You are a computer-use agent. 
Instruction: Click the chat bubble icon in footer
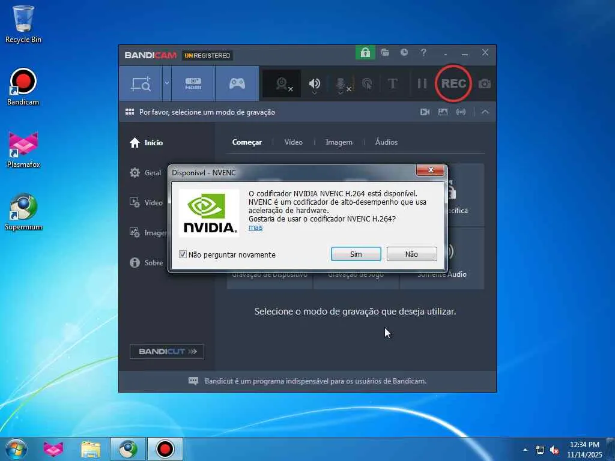(193, 381)
